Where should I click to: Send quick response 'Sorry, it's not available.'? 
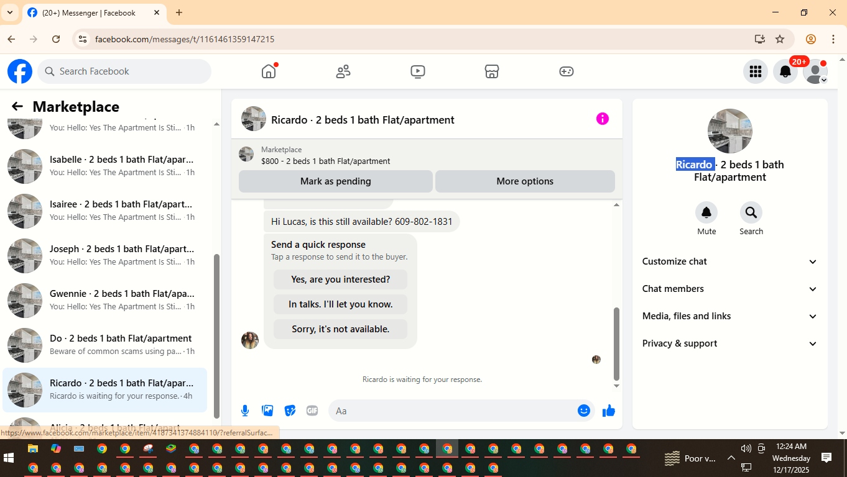click(341, 329)
